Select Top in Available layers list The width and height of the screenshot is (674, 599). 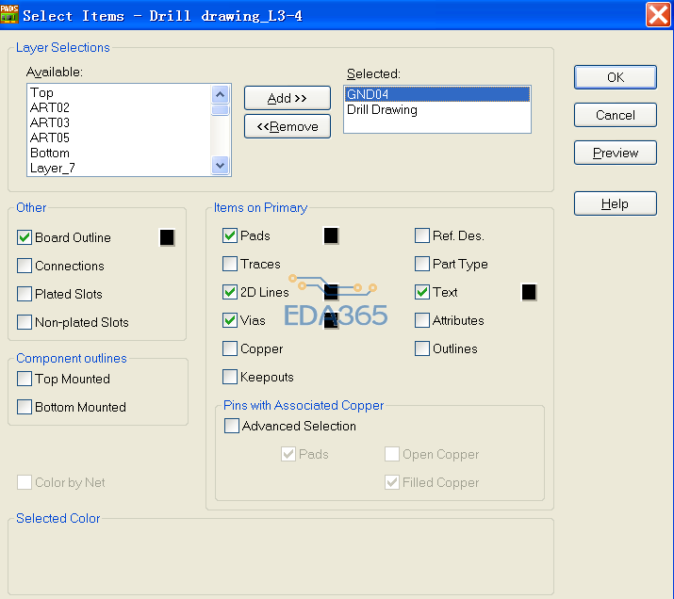[x=119, y=92]
